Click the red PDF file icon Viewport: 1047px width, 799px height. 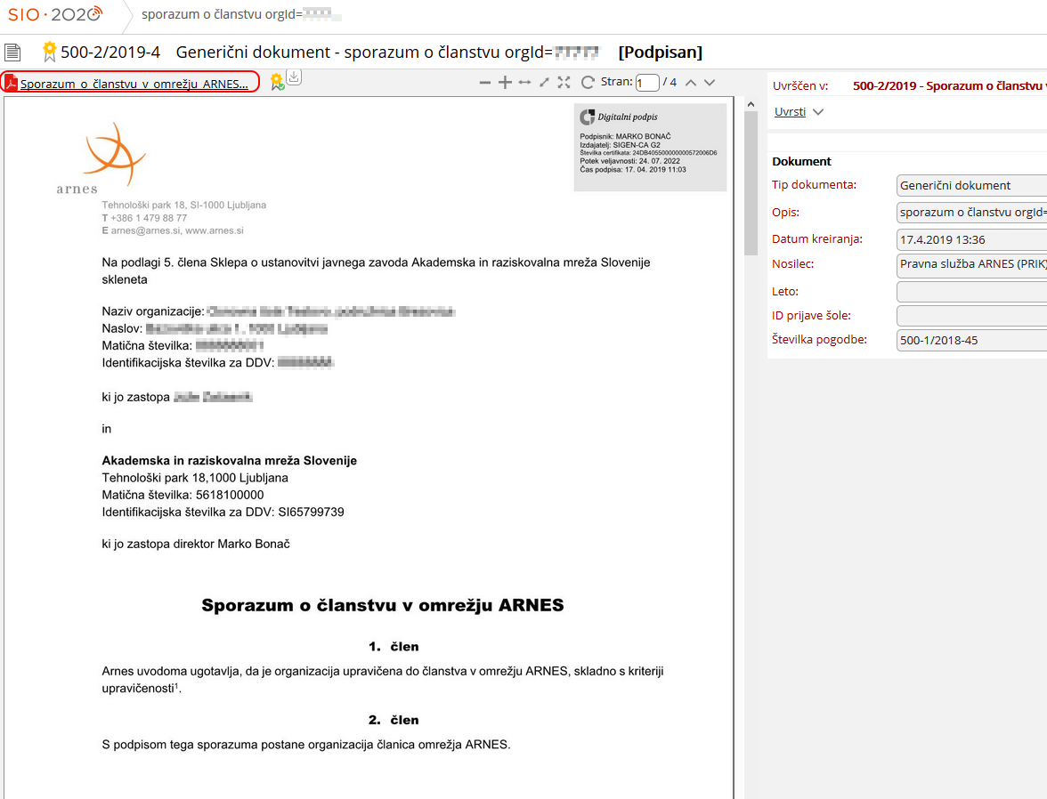11,83
